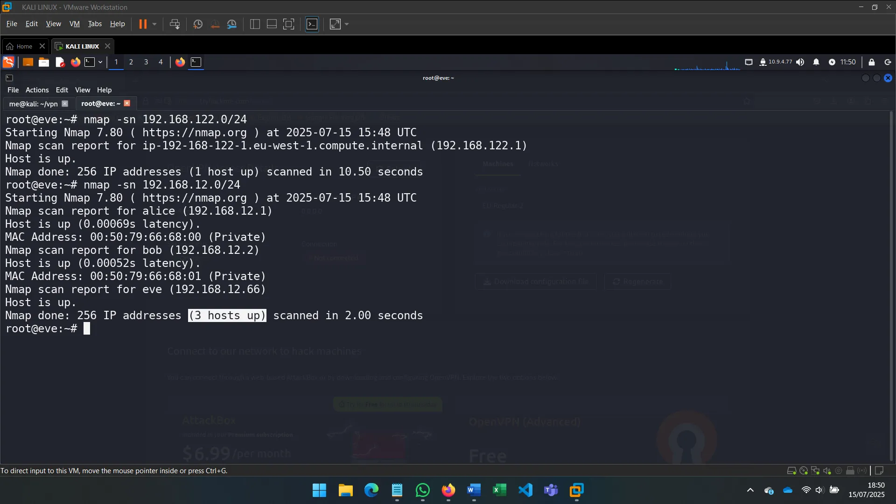Open the file manager from the Kali panel
This screenshot has height=504, width=896.
(x=43, y=62)
